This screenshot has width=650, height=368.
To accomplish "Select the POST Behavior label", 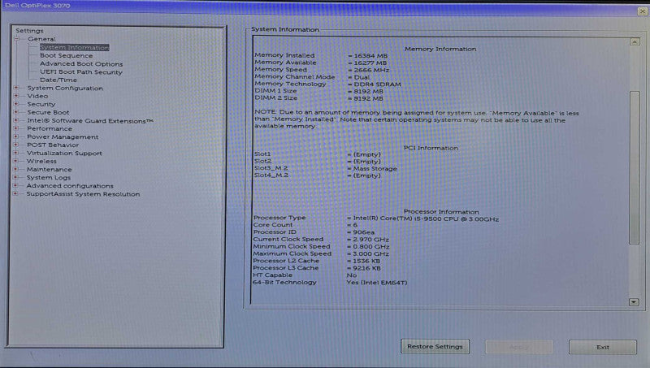I will pos(53,145).
